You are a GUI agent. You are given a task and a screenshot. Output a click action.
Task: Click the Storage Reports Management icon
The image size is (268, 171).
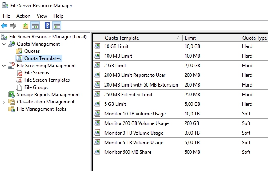12,95
